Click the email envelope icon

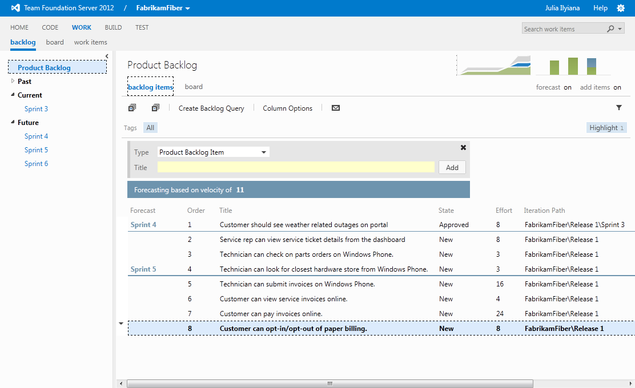tap(336, 108)
